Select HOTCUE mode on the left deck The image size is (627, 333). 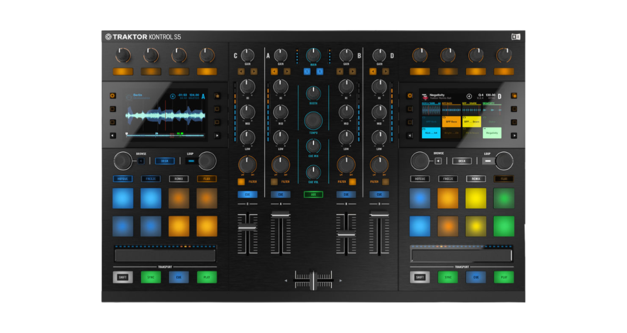click(x=122, y=178)
